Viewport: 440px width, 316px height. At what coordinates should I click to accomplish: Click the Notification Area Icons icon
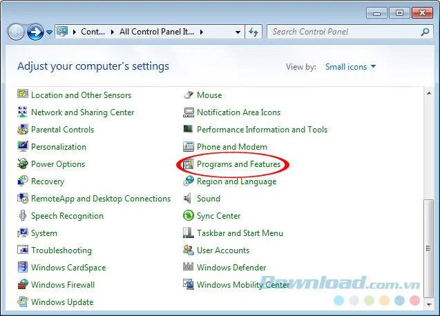point(189,112)
